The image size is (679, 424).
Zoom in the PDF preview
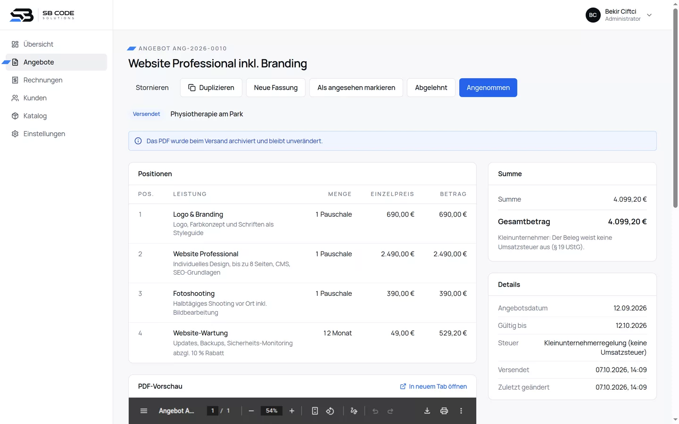292,411
